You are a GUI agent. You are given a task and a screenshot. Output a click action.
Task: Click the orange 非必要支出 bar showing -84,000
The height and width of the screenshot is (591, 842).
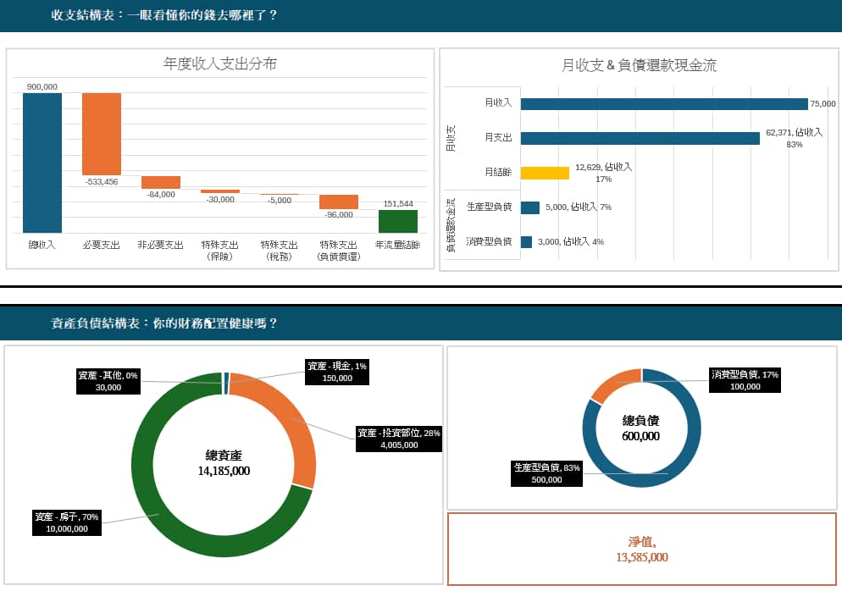(160, 182)
